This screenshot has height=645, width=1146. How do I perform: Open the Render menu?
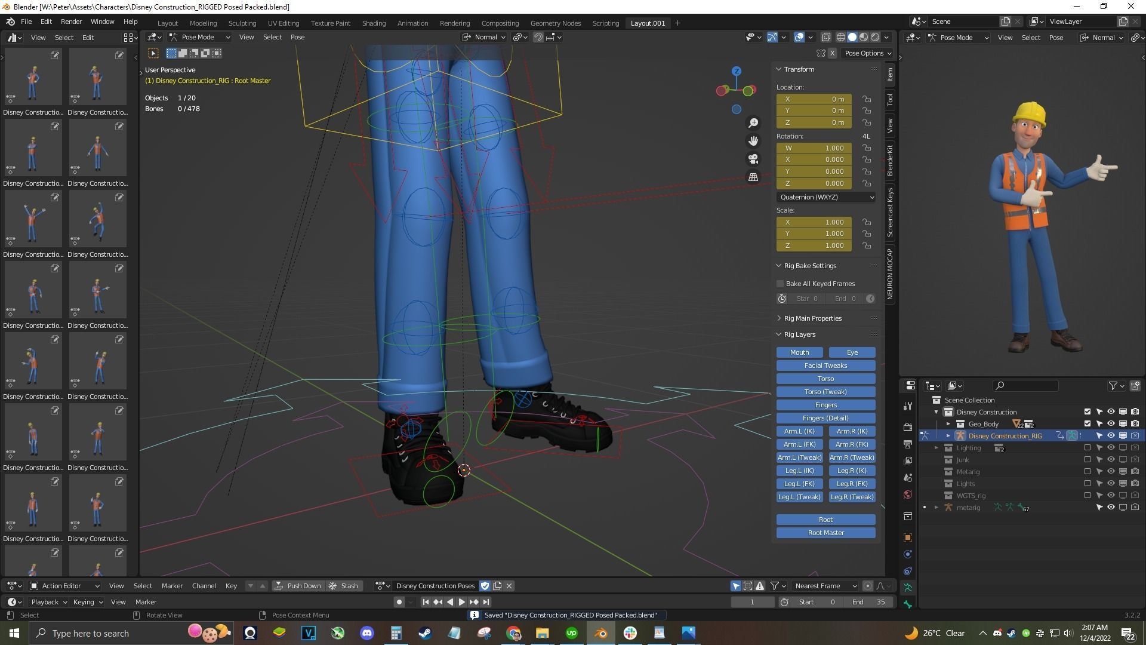[71, 21]
